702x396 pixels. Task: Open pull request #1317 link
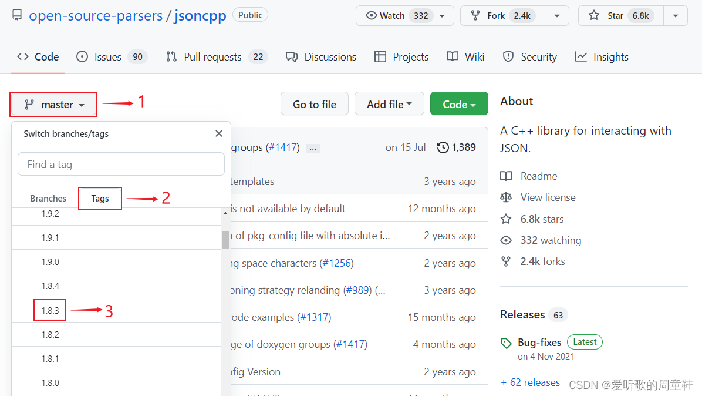314,317
